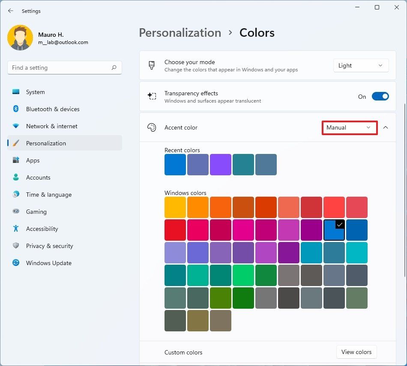
Task: Collapse the Accent color section chevron
Action: tap(385, 127)
